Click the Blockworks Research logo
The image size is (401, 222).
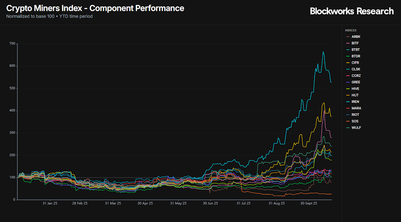pos(352,11)
